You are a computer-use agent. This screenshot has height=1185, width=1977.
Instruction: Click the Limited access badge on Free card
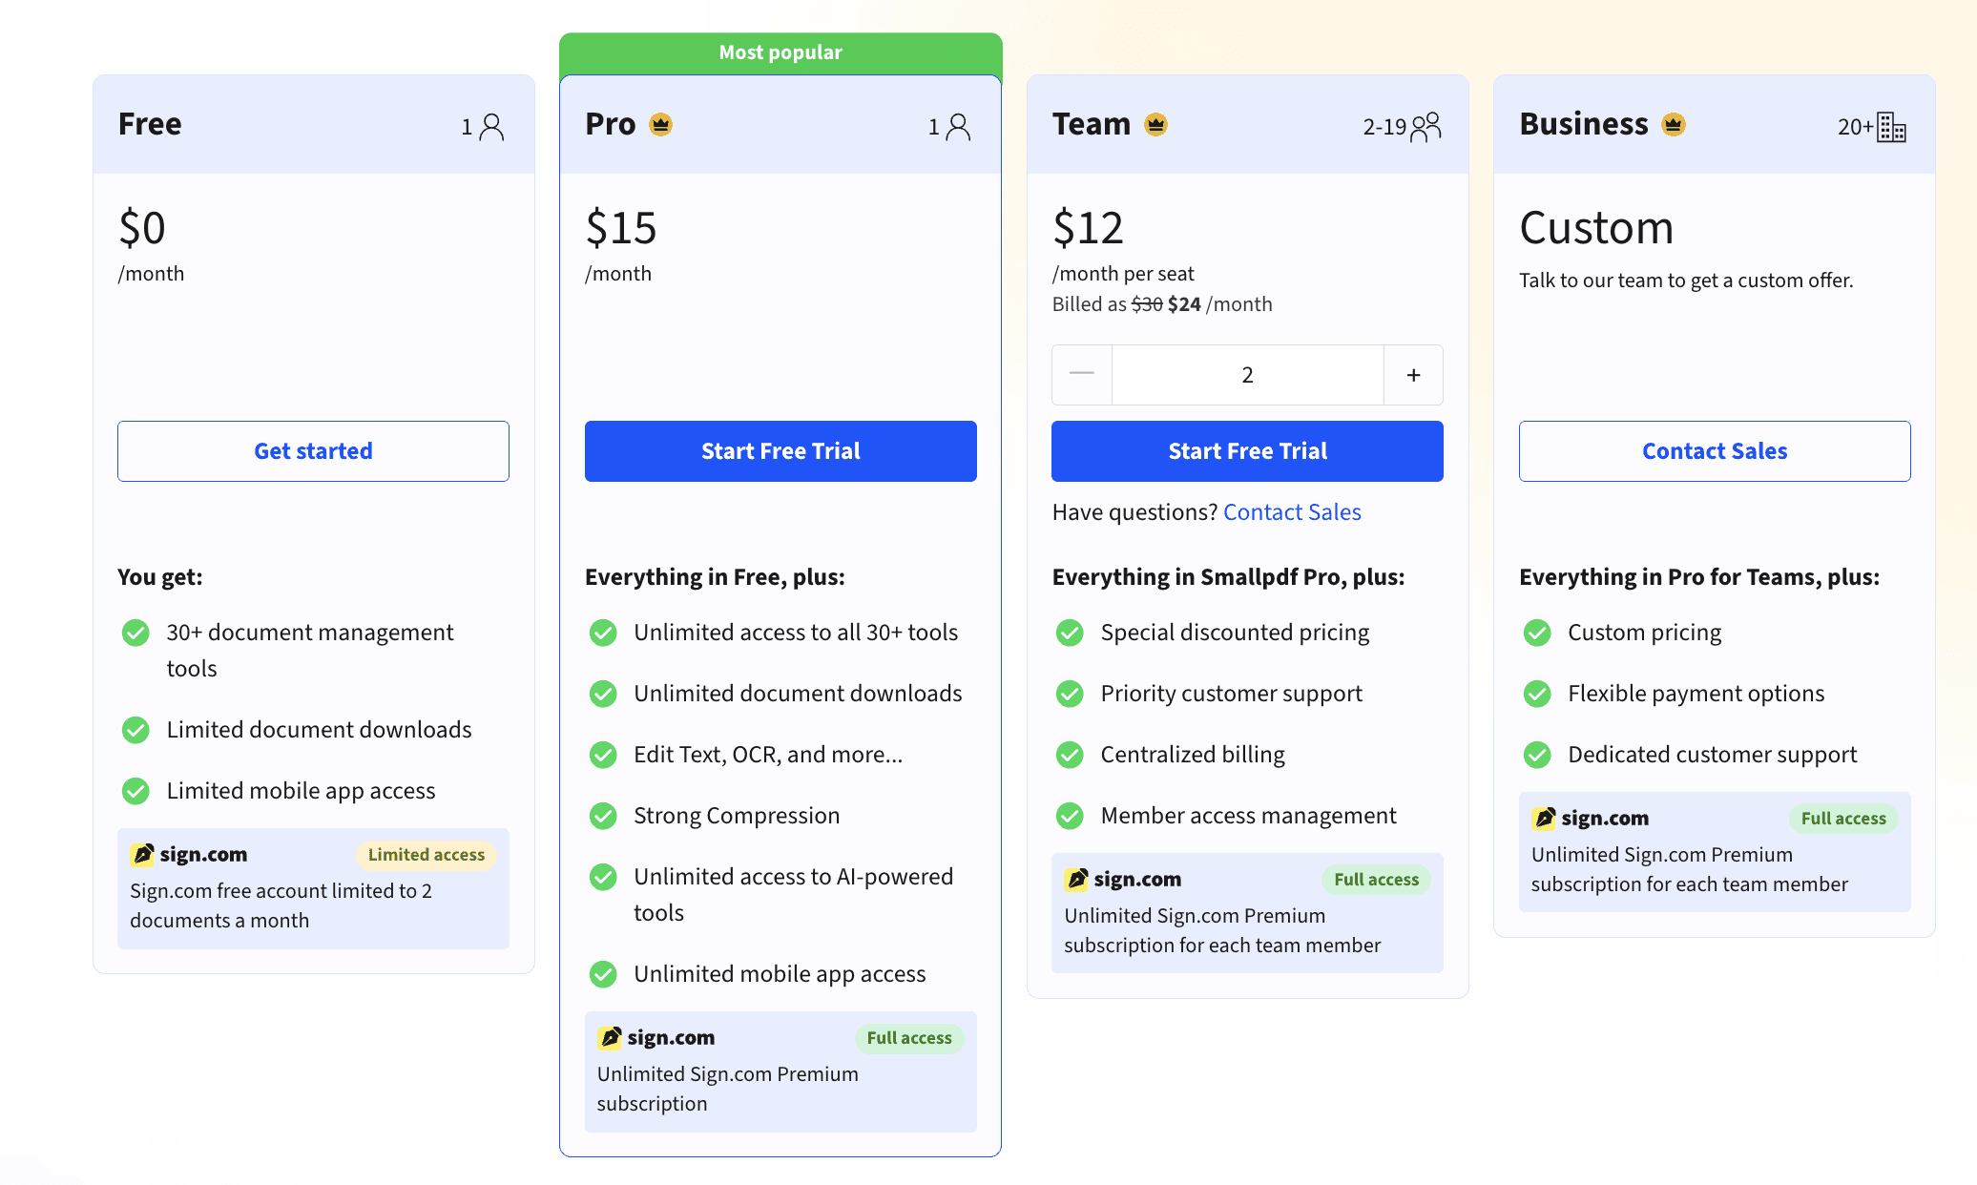[x=427, y=855]
